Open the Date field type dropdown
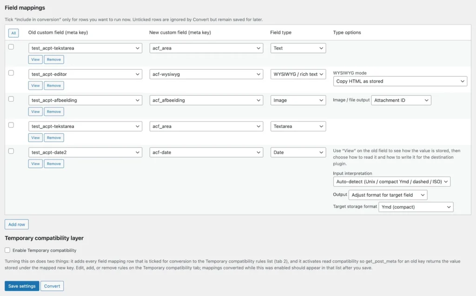Viewport: 476px width, 296px height. (298, 152)
